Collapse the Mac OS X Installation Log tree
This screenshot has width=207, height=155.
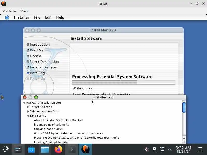point(24,103)
